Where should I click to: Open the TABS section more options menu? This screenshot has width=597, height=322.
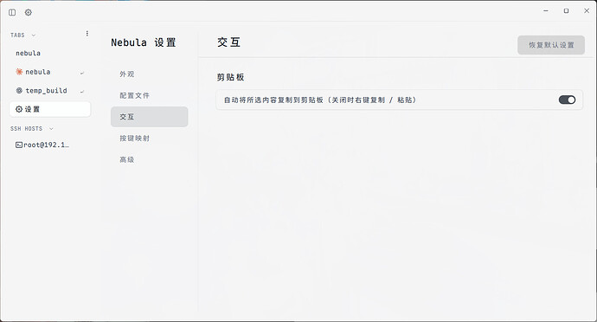(x=87, y=34)
